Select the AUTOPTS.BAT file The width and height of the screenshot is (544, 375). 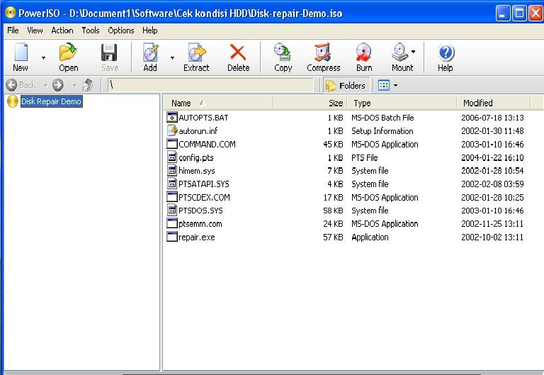pyautogui.click(x=204, y=118)
